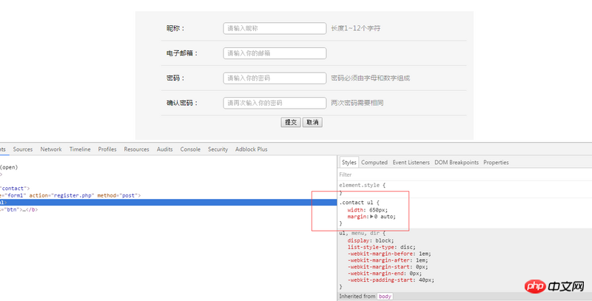The width and height of the screenshot is (592, 301).
Task: Click the margin value 0 auto
Action: pyautogui.click(x=385, y=217)
